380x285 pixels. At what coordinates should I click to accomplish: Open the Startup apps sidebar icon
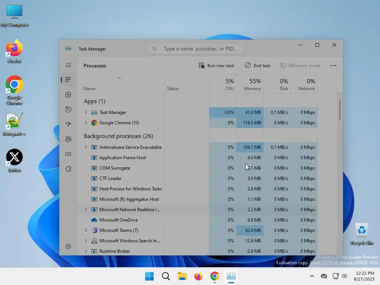click(68, 124)
